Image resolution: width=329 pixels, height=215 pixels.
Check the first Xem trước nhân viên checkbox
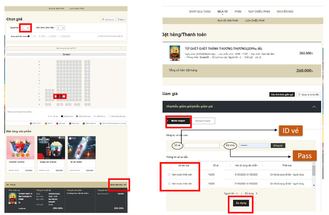point(170,175)
